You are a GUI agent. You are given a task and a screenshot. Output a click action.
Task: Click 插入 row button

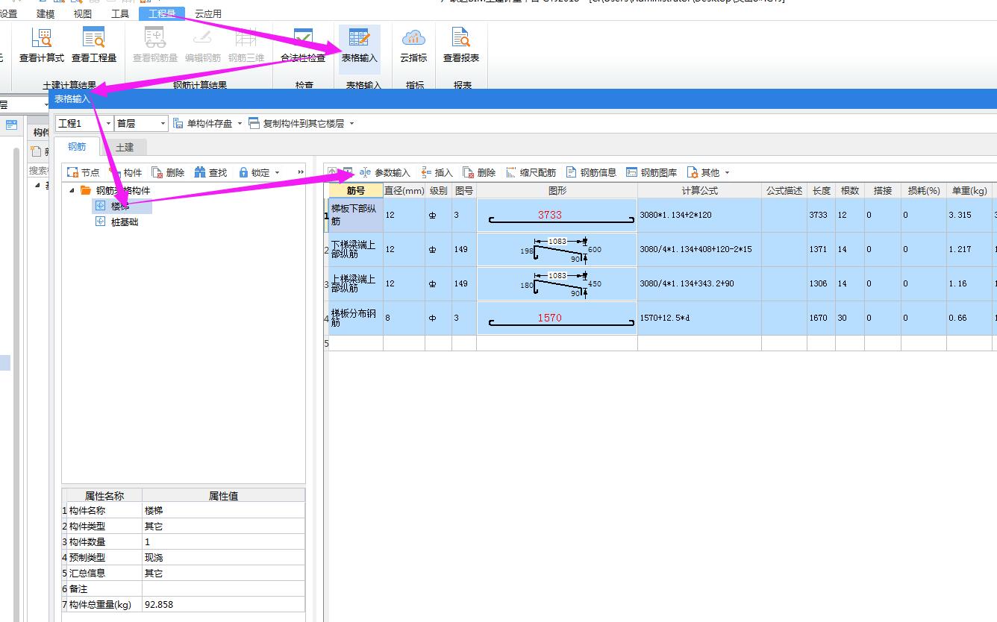click(x=437, y=172)
